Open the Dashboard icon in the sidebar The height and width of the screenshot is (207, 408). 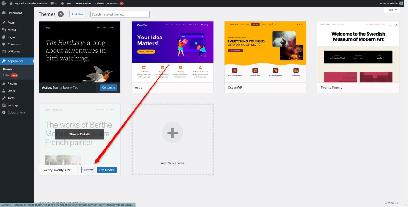click(x=4, y=13)
